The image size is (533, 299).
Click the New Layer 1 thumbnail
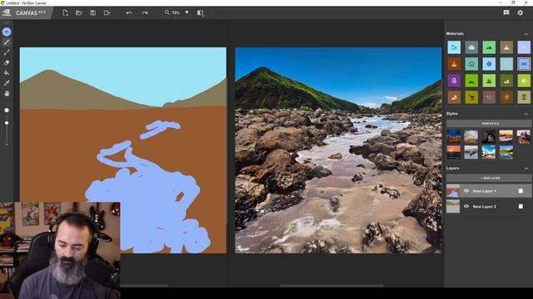pos(453,191)
